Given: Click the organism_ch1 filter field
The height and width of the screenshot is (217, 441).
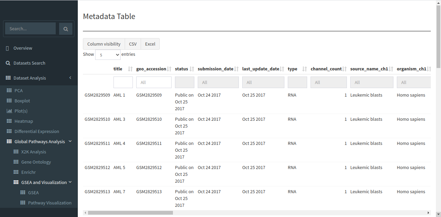Looking at the screenshot, I should tap(414, 82).
